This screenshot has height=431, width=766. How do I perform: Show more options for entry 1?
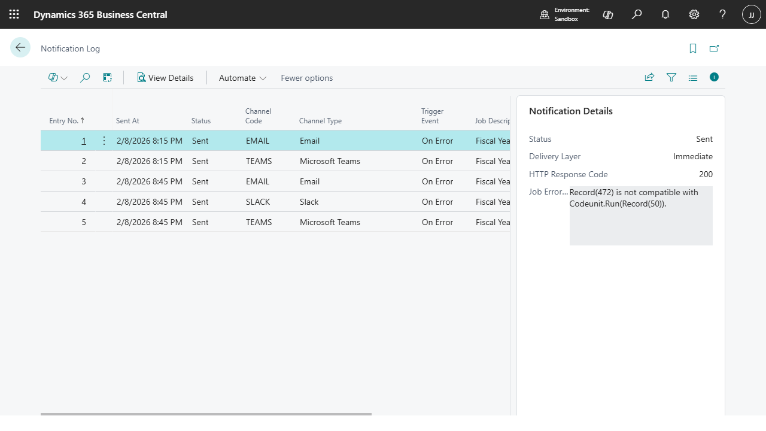click(x=104, y=141)
